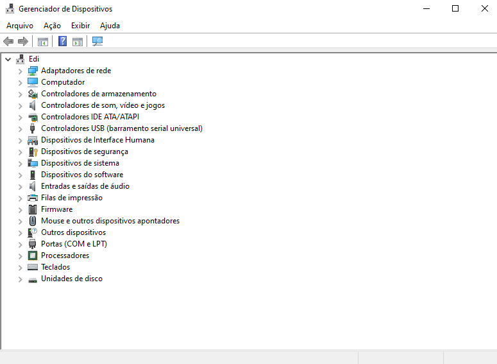Screen dimensions: 497x364
Task: Select Portas (COM e LPT) label
Action: point(74,244)
